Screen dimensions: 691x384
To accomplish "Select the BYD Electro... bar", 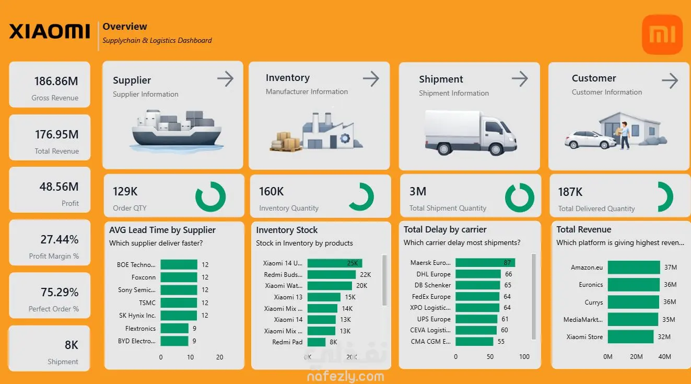I will click(174, 341).
